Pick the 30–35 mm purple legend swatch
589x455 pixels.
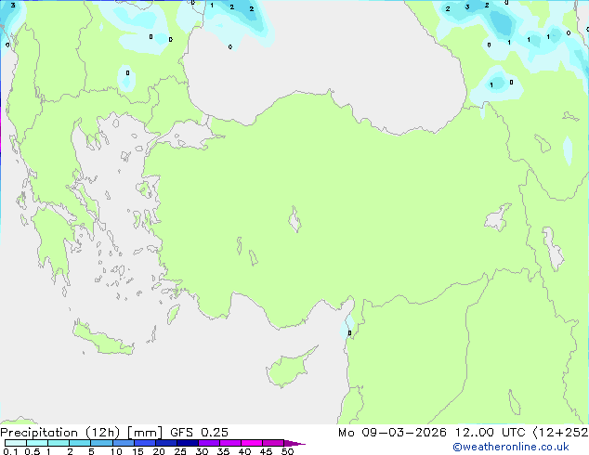coord(209,443)
